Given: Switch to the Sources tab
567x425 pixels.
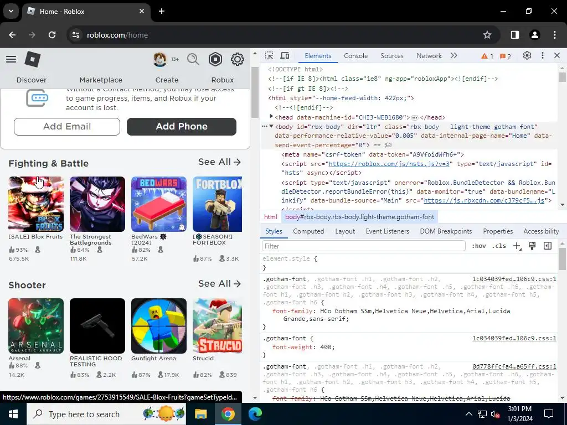Looking at the screenshot, I should 392,56.
